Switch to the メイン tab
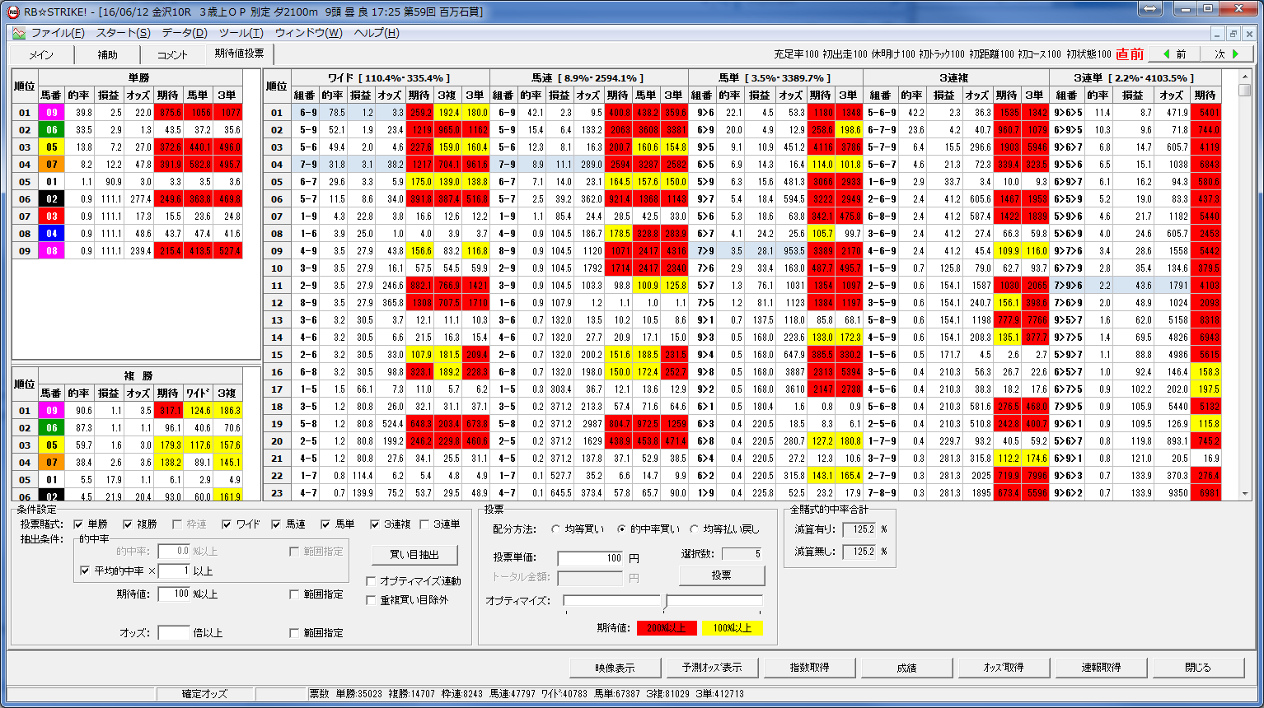Viewport: 1264px width, 708px height. coord(41,55)
